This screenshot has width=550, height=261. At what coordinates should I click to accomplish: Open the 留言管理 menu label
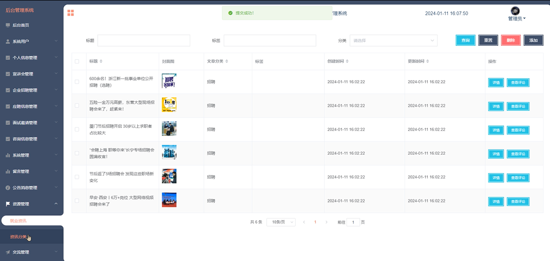point(21,171)
